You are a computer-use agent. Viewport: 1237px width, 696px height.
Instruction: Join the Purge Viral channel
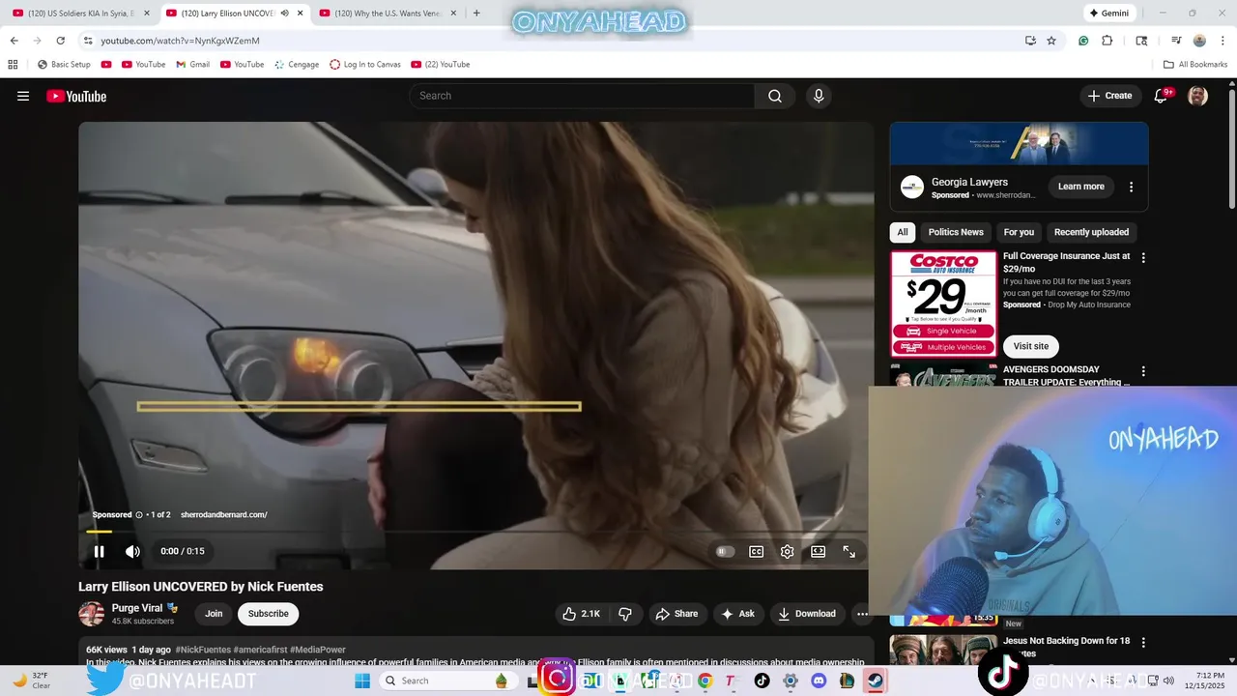coord(214,614)
